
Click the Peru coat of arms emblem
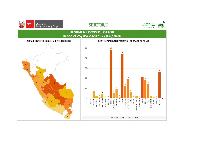pyautogui.click(x=21, y=24)
